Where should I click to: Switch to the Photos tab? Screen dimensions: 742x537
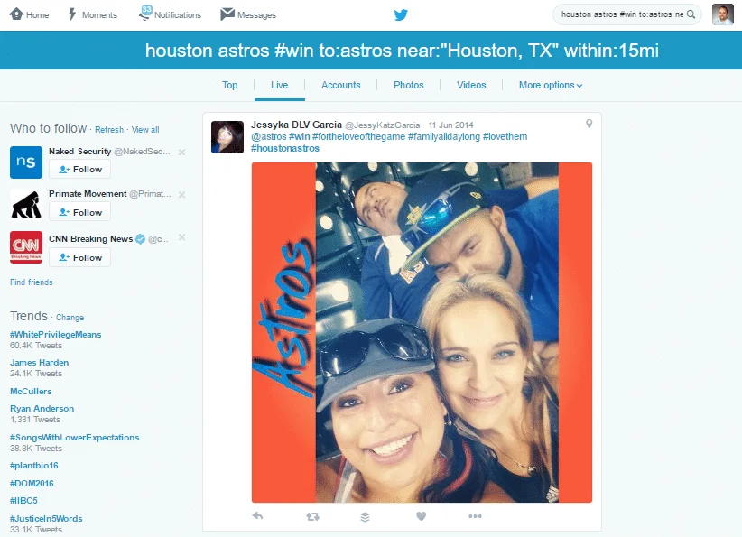(x=408, y=85)
